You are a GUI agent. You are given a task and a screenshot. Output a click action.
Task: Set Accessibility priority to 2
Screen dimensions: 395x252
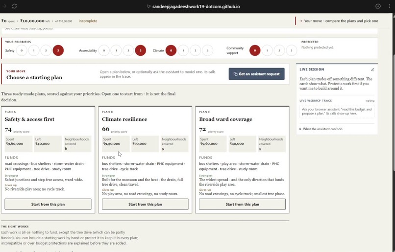coord(128,50)
